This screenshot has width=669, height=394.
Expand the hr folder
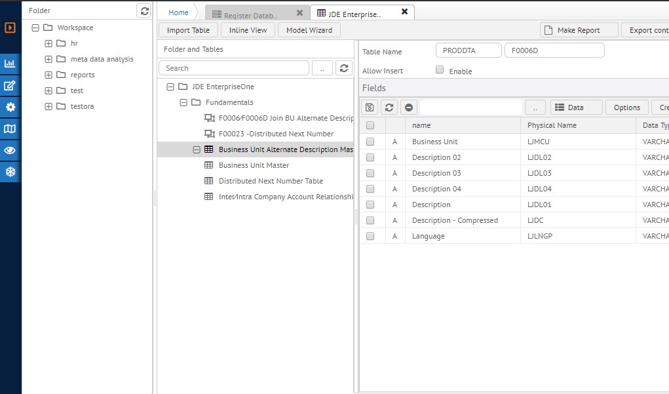click(48, 43)
